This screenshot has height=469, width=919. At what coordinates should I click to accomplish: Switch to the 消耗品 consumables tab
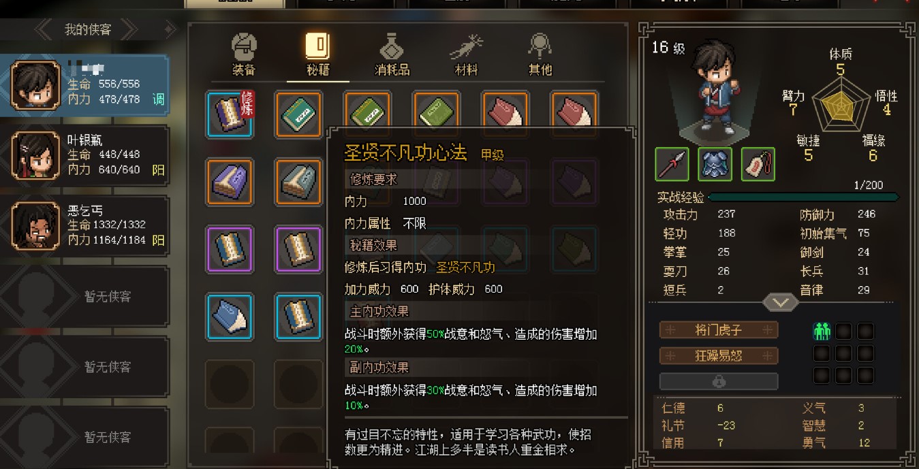392,54
